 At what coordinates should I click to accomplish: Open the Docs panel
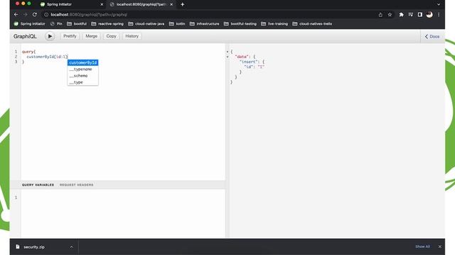pyautogui.click(x=432, y=36)
